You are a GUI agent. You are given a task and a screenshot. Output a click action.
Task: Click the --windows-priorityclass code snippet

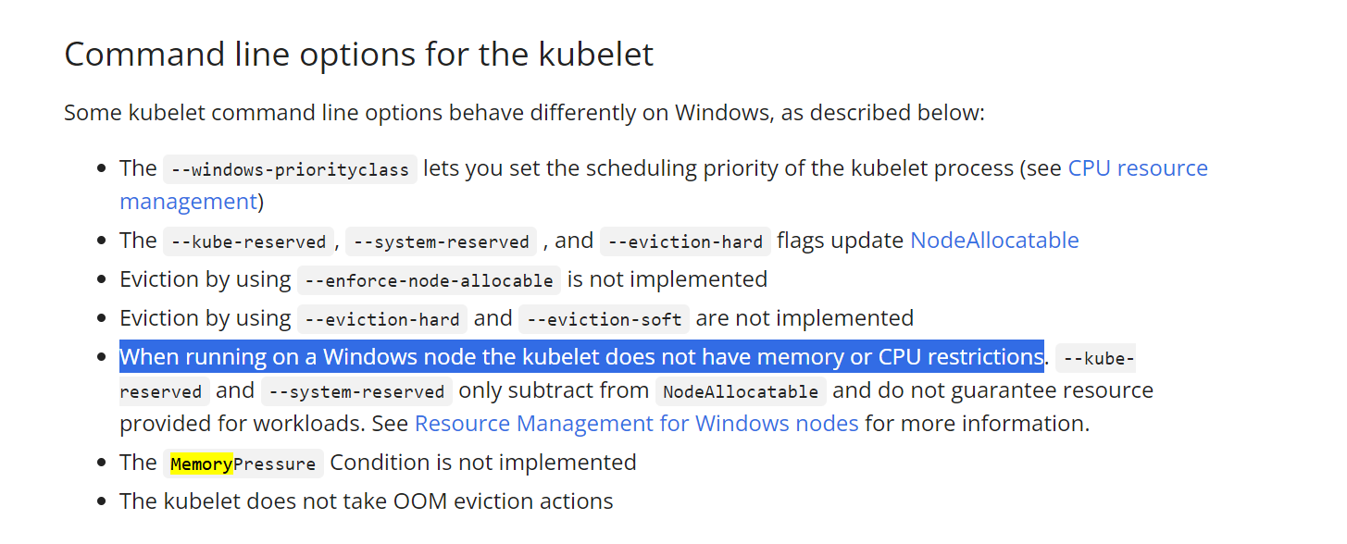pos(290,169)
